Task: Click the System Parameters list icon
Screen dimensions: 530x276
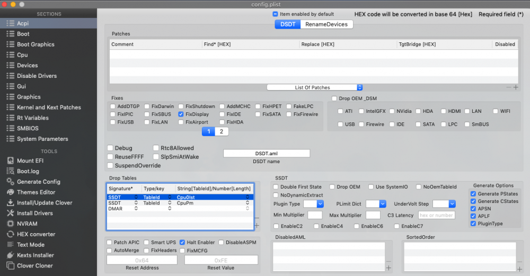Action: pos(11,139)
